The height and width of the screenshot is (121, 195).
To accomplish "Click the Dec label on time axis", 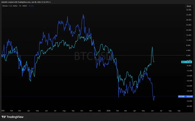I will [100, 111].
